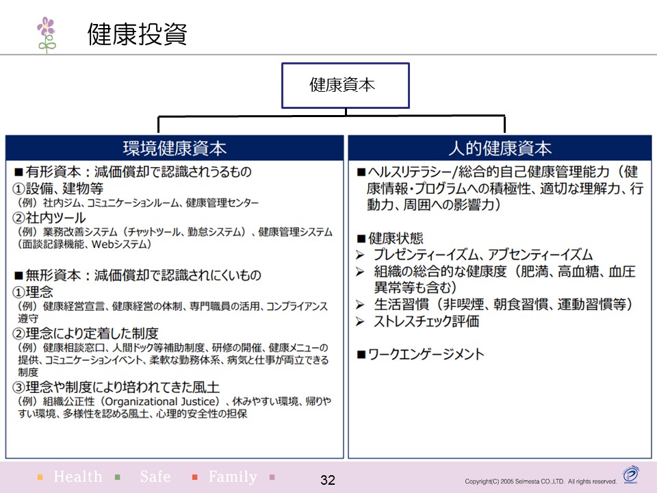
Task: Select the line ■有形資本：減価償却で認識されうるもの
Action: 133,171
